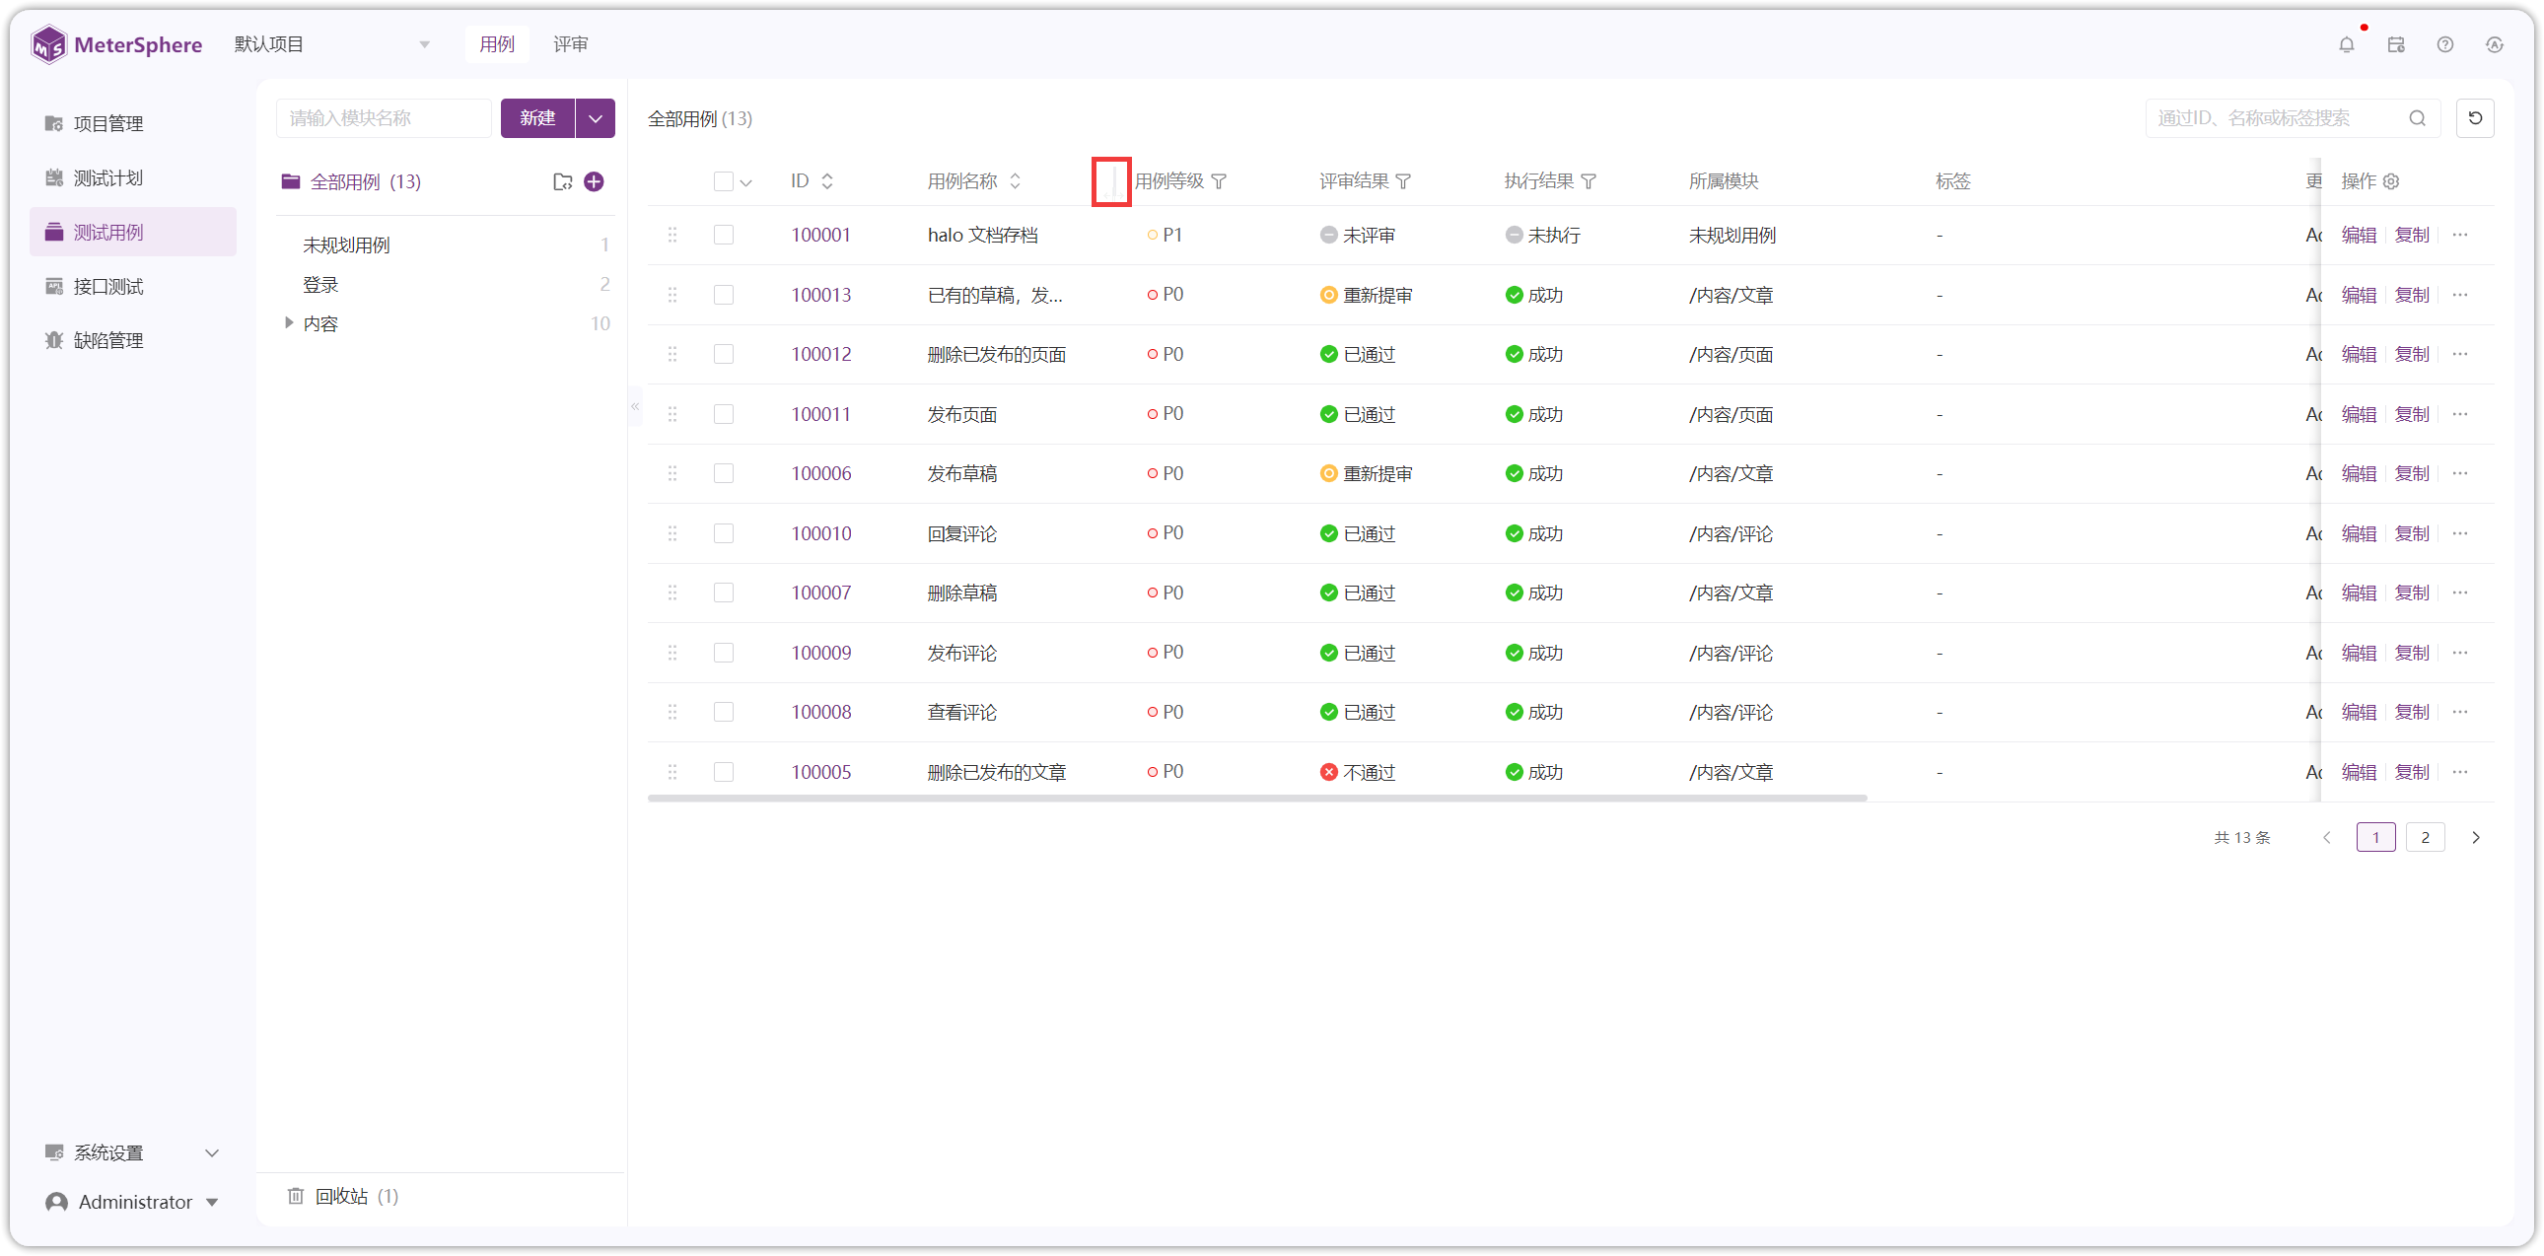Click 复制 for case 100009
Viewport: 2544px width, 1256px height.
point(2413,653)
